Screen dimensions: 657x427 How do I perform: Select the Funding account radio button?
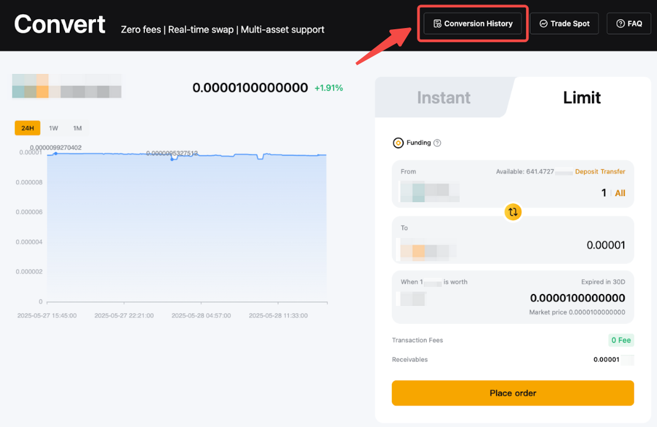point(398,143)
